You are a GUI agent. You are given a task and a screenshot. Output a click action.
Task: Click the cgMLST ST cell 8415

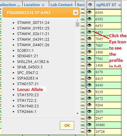click(x=108, y=79)
